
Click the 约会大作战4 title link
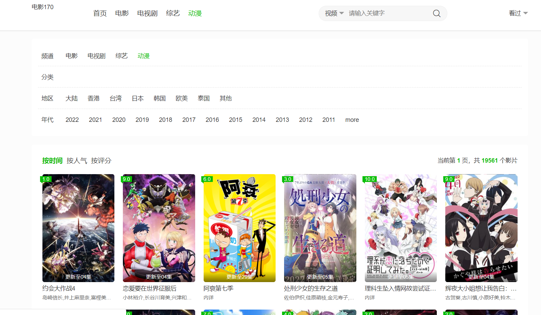(x=59, y=289)
